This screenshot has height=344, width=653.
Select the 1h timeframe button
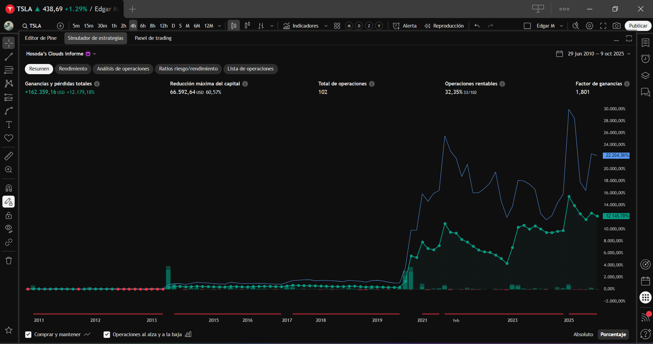pyautogui.click(x=114, y=26)
